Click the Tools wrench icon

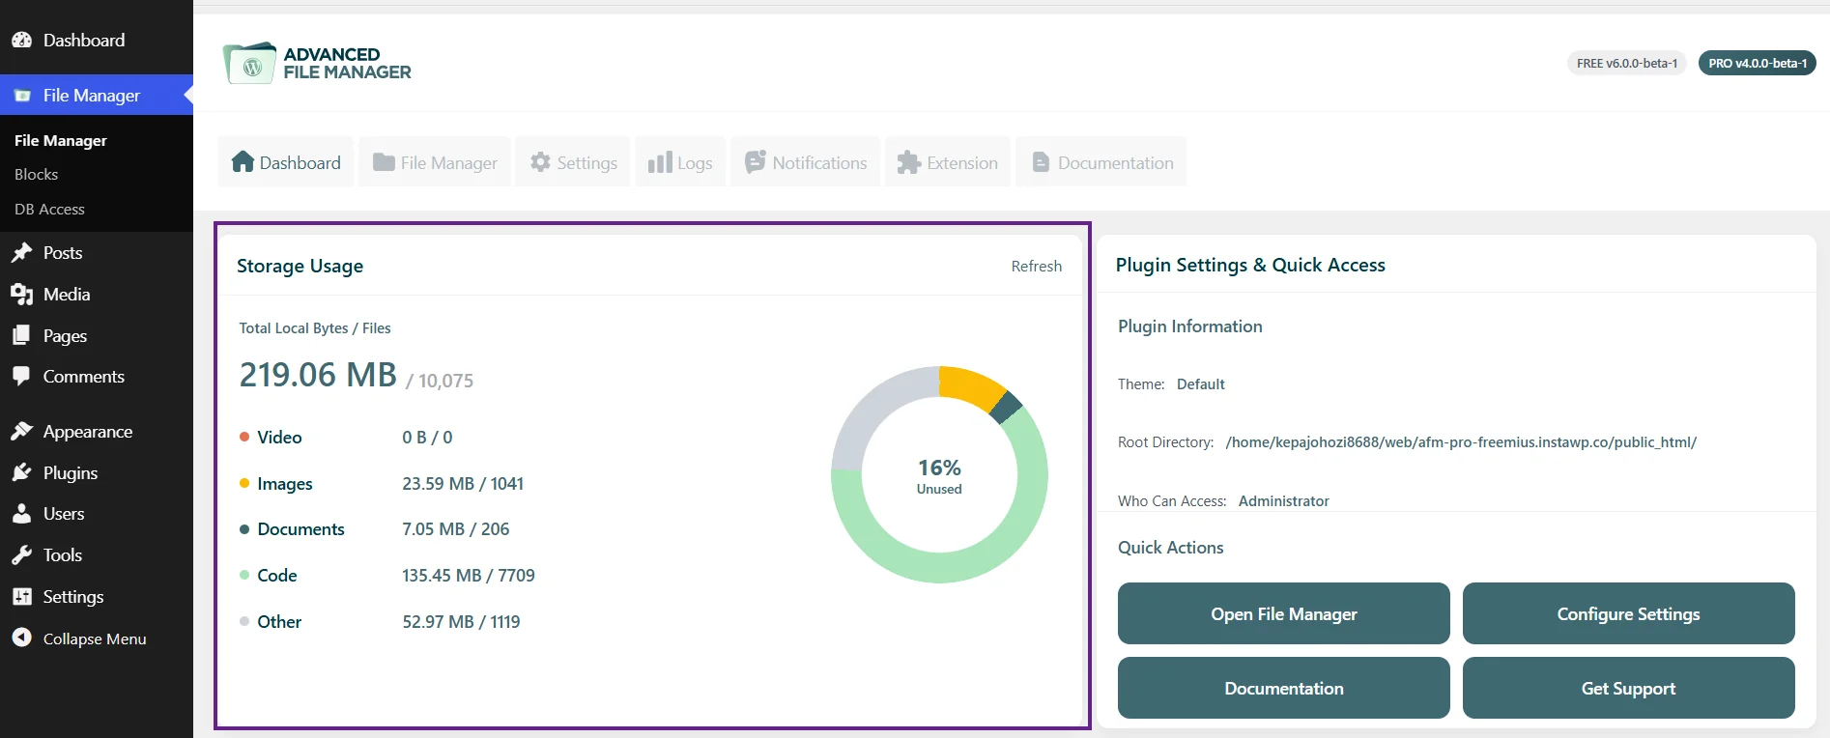21,555
